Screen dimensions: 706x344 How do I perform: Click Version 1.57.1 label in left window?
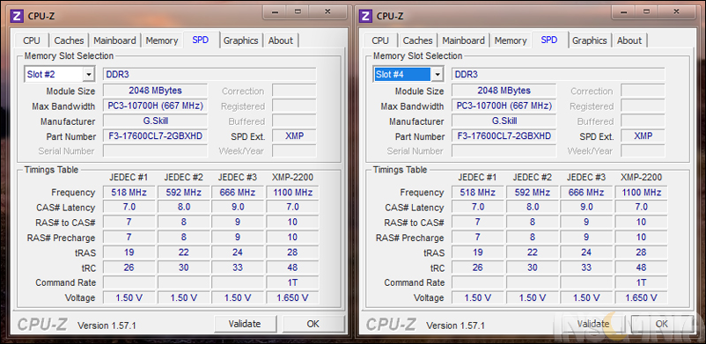[x=107, y=326]
